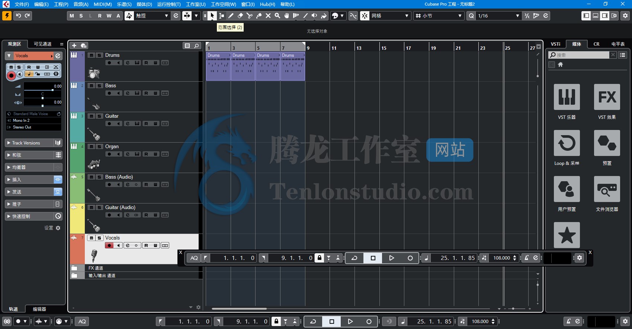Viewport: 632px width, 329px height.
Task: Expand the 插入 inspector section
Action: [x=30, y=179]
